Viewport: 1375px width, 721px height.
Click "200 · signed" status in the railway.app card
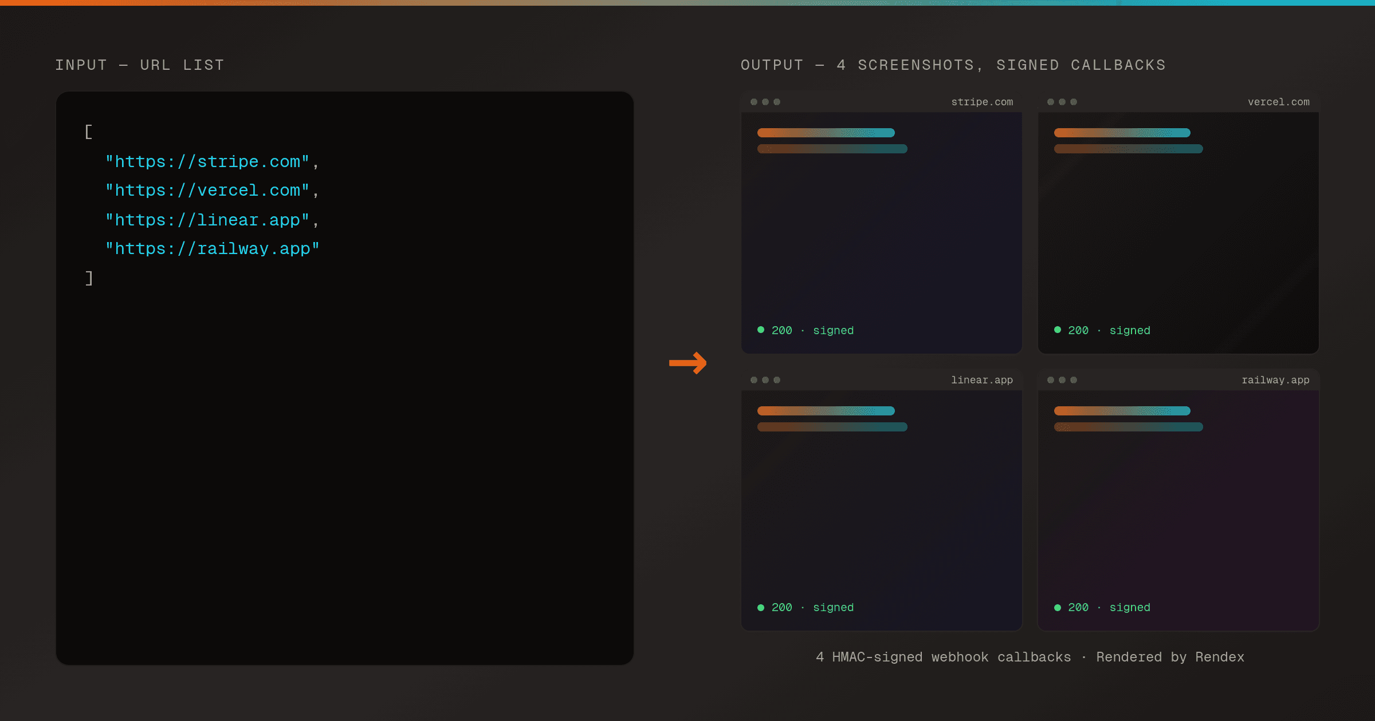[1109, 608]
